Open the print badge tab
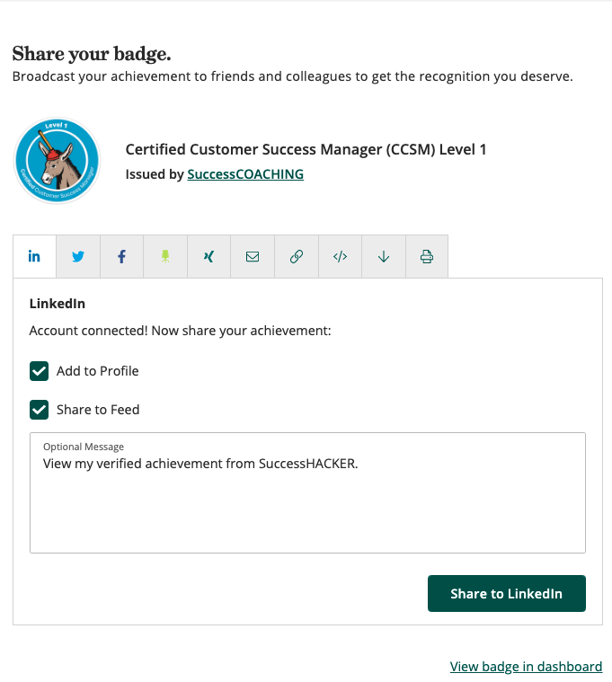The image size is (612, 682). 427,256
